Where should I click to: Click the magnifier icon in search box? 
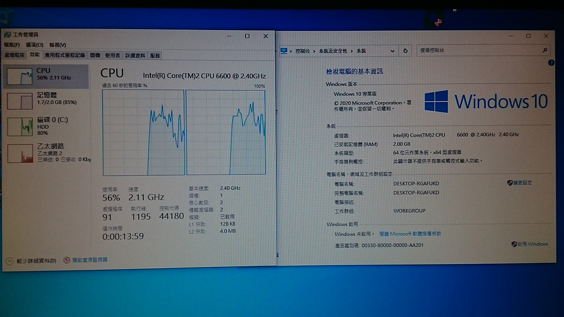coord(545,50)
